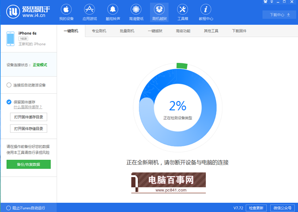Screen dimensions: 298x212
Task: Open 高清壁纸 wallpapers section
Action: 135,12
